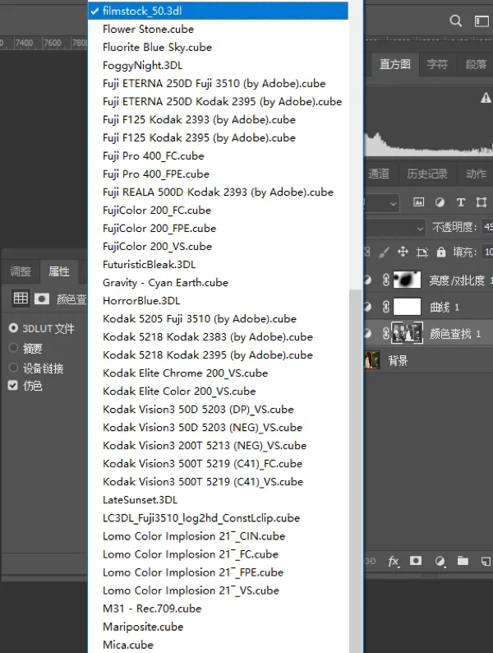This screenshot has width=493, height=653.
Task: Select the 曲线 1 layer name
Action: click(445, 308)
